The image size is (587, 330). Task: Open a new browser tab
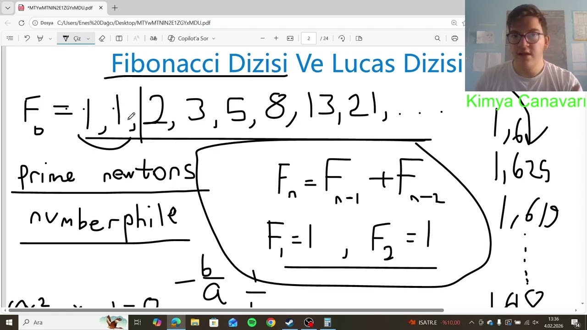click(115, 8)
